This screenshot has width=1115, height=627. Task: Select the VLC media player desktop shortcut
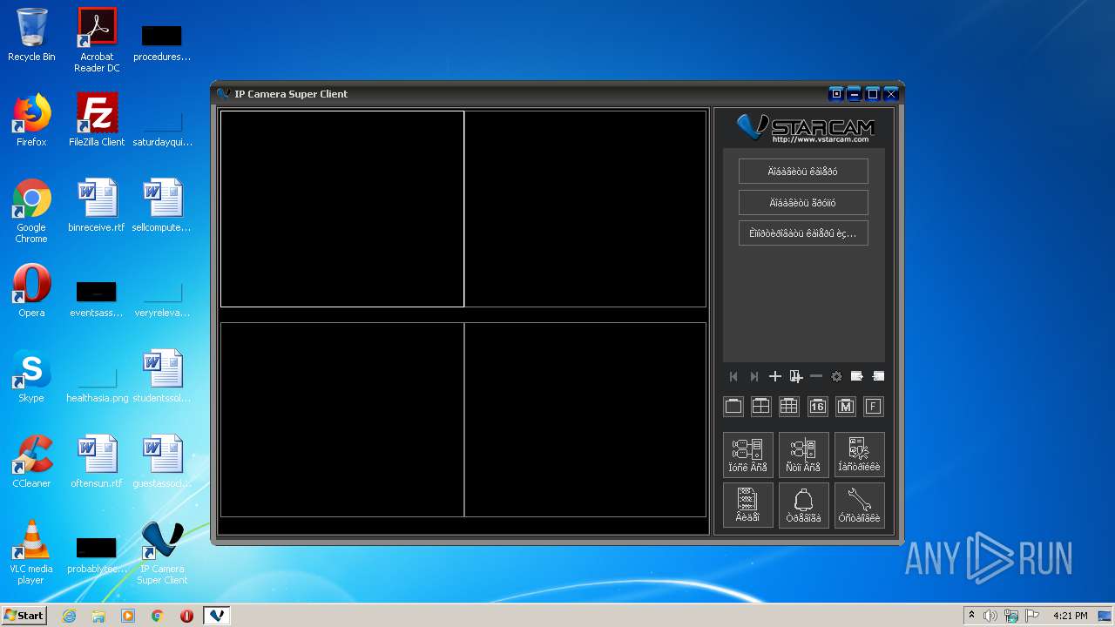(x=31, y=551)
